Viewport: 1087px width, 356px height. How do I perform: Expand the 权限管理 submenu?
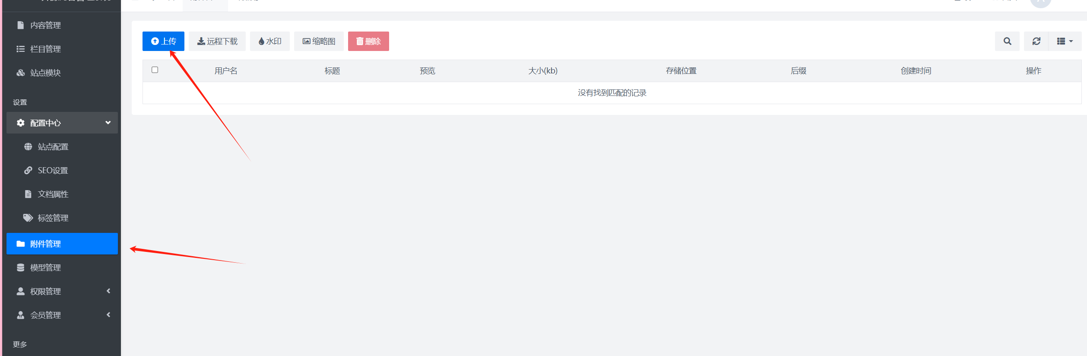(62, 292)
